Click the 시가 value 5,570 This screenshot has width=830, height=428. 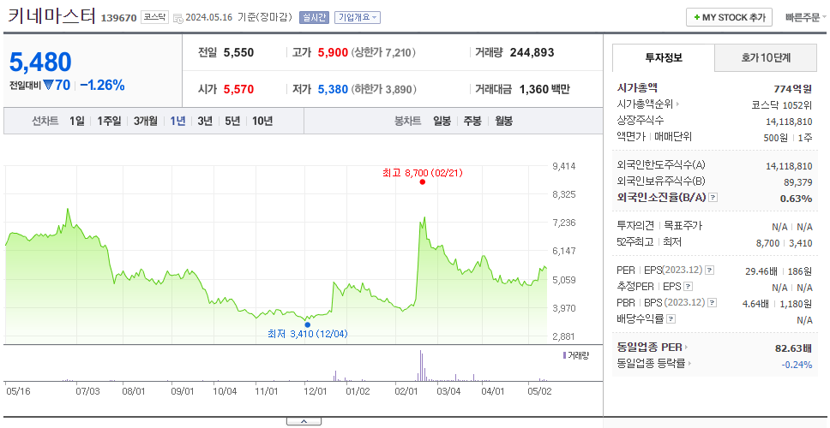pos(238,89)
